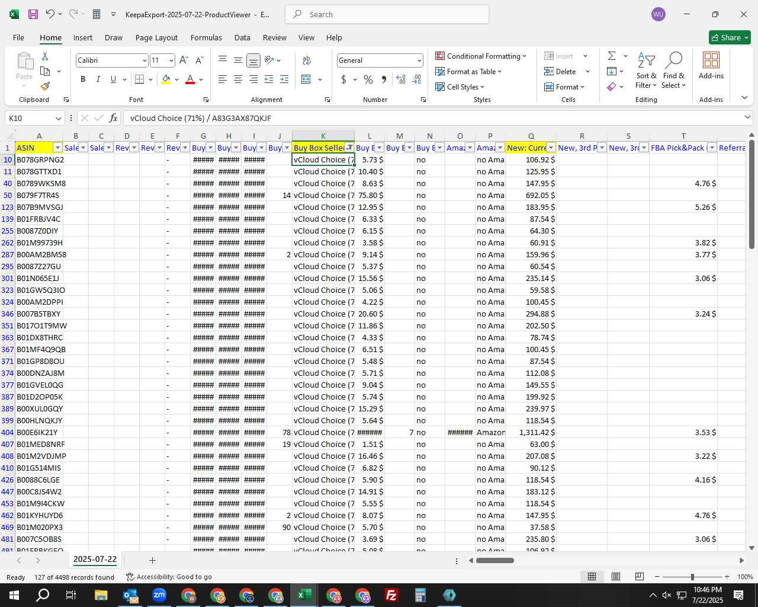Switch to the Data tab

coord(242,37)
